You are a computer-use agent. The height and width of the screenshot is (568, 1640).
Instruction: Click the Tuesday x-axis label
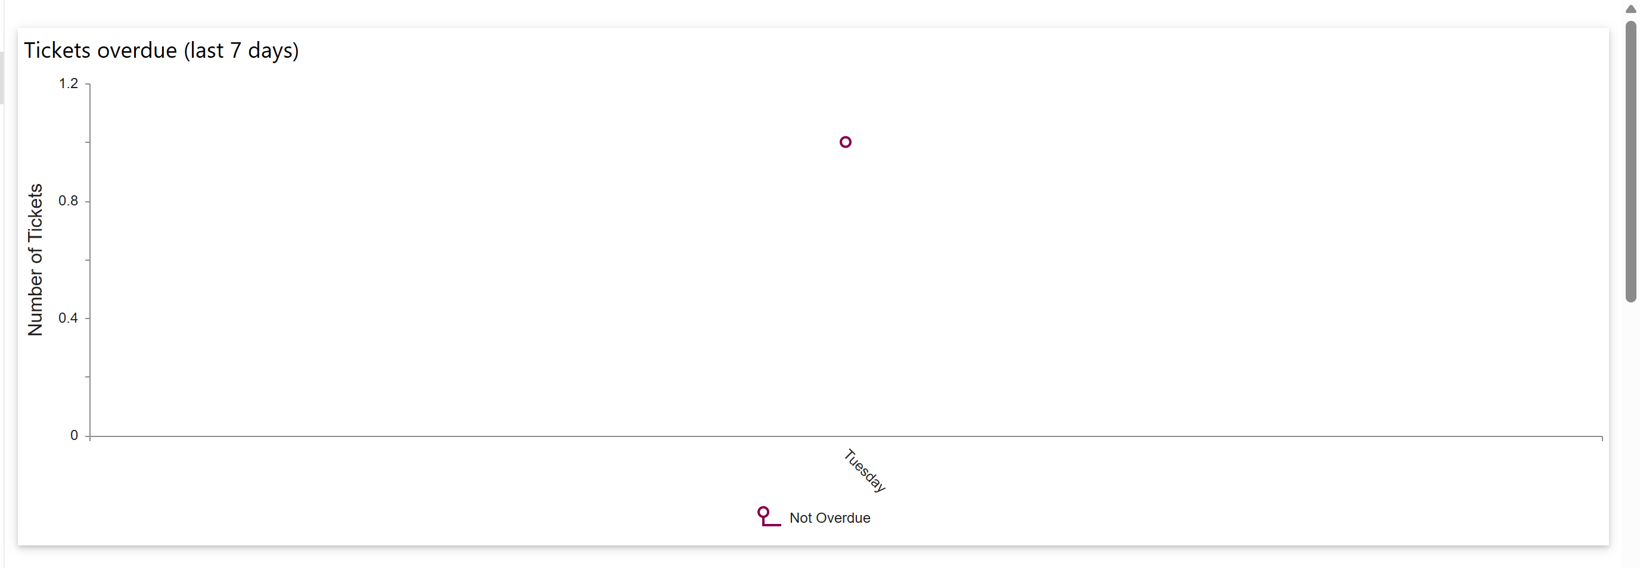(x=864, y=471)
